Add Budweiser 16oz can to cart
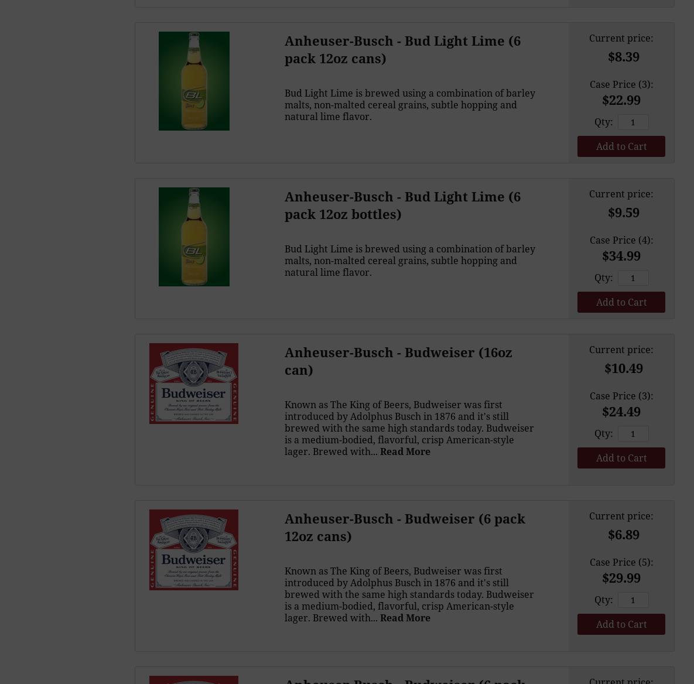The height and width of the screenshot is (684, 694). tap(621, 458)
